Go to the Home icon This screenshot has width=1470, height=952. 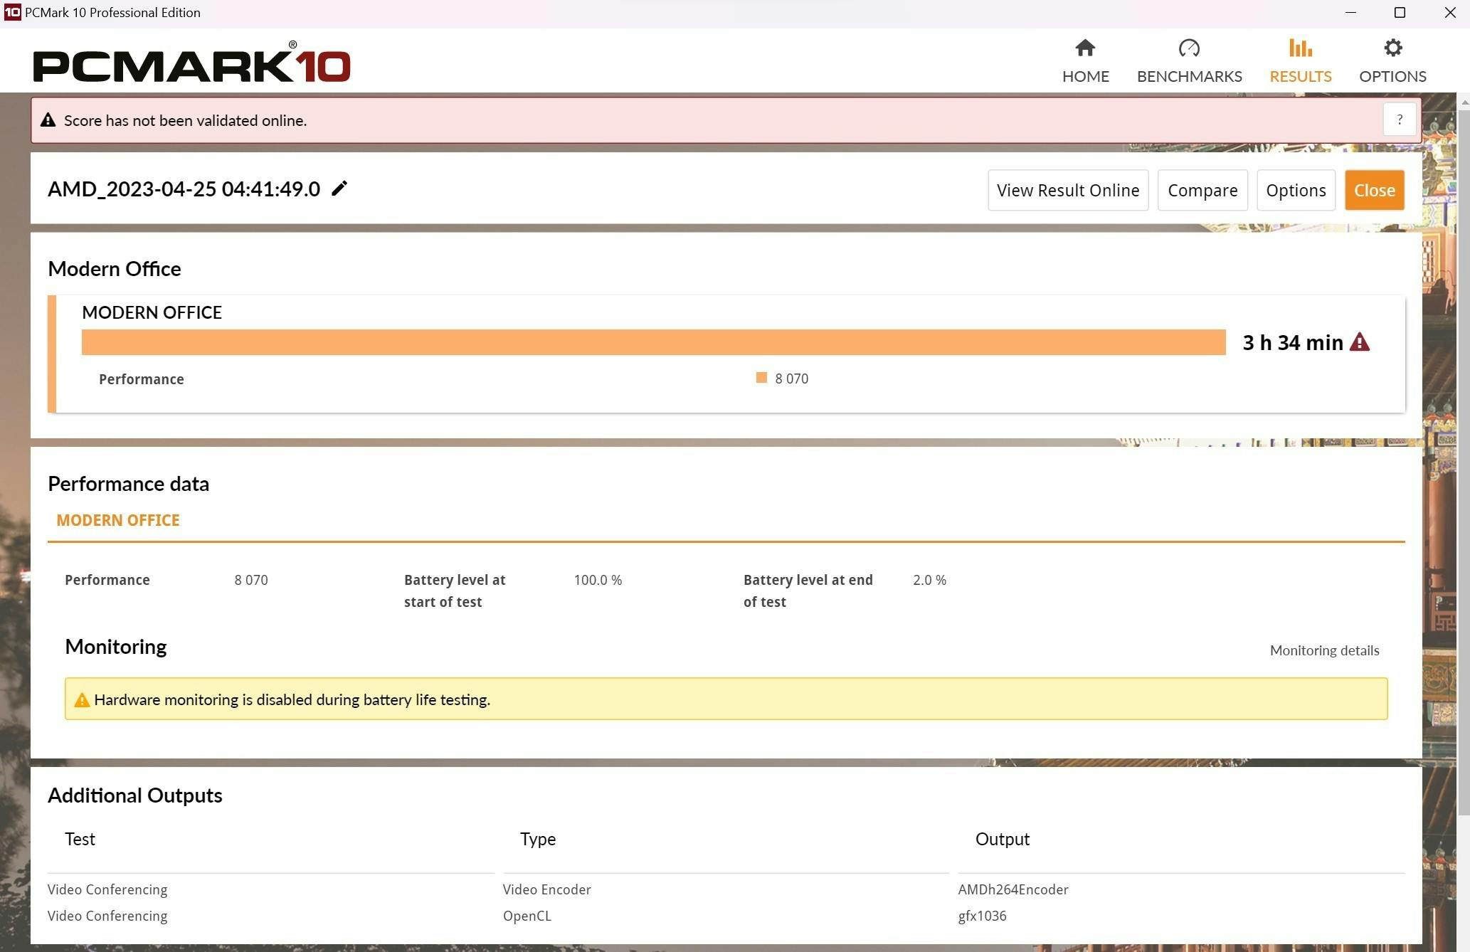pos(1084,48)
